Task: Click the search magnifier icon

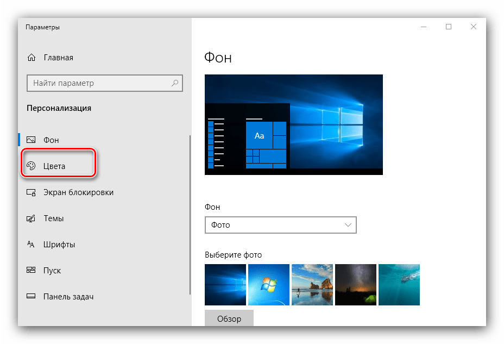Action: coord(175,83)
